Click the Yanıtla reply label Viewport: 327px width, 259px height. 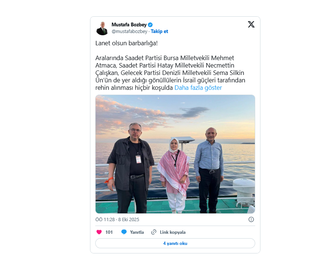click(137, 232)
